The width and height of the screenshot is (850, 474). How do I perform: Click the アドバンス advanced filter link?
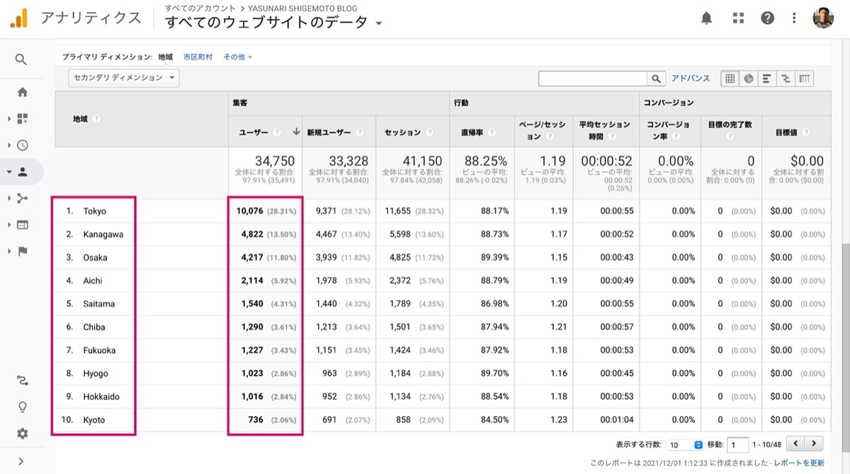point(691,79)
